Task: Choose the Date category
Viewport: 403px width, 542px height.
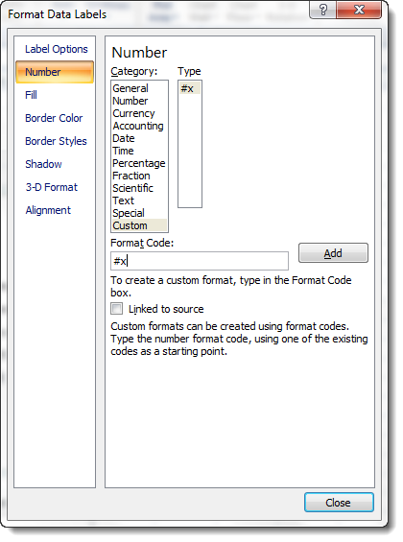Action: [x=124, y=138]
